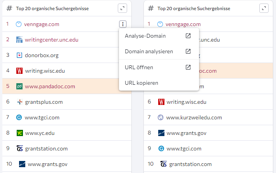This screenshot has width=276, height=173.
Task: Open writing.wisc.edu link in the left list
Action: pyautogui.click(x=45, y=71)
